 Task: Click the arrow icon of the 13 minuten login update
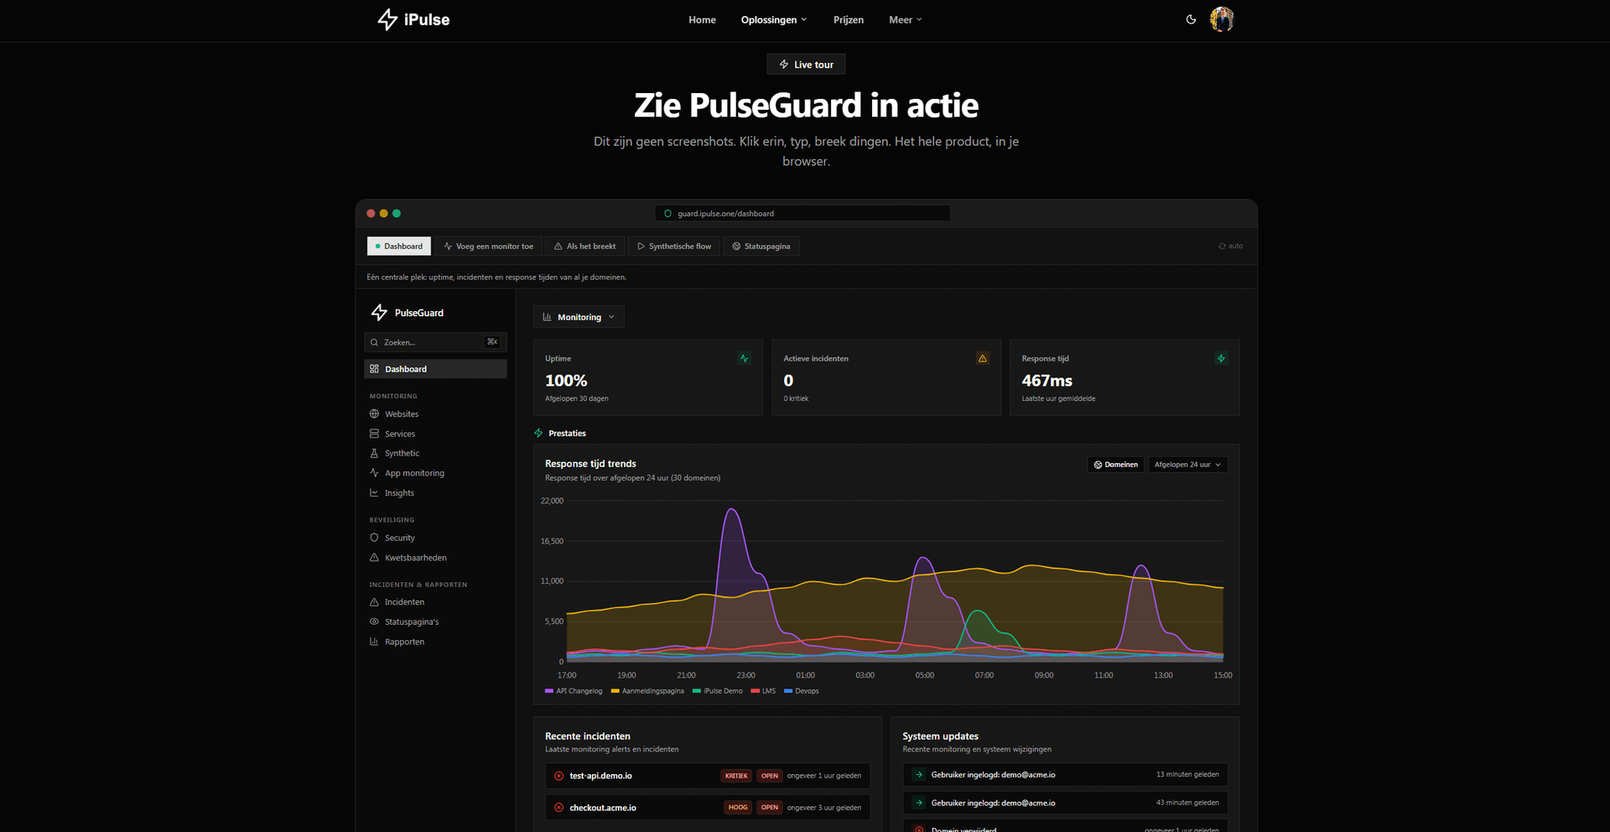pyautogui.click(x=919, y=775)
